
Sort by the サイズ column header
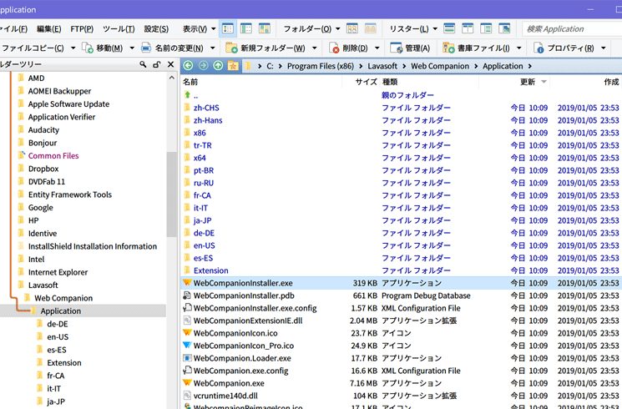point(366,82)
